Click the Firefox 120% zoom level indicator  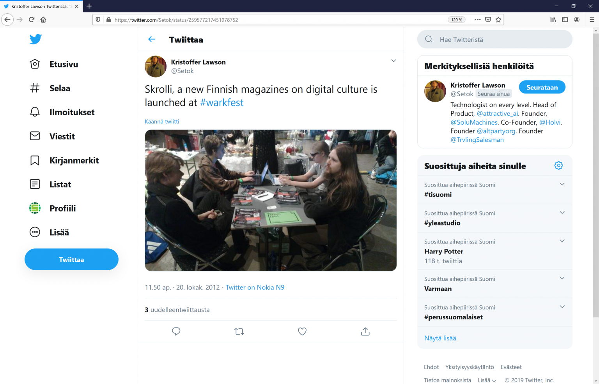point(456,20)
